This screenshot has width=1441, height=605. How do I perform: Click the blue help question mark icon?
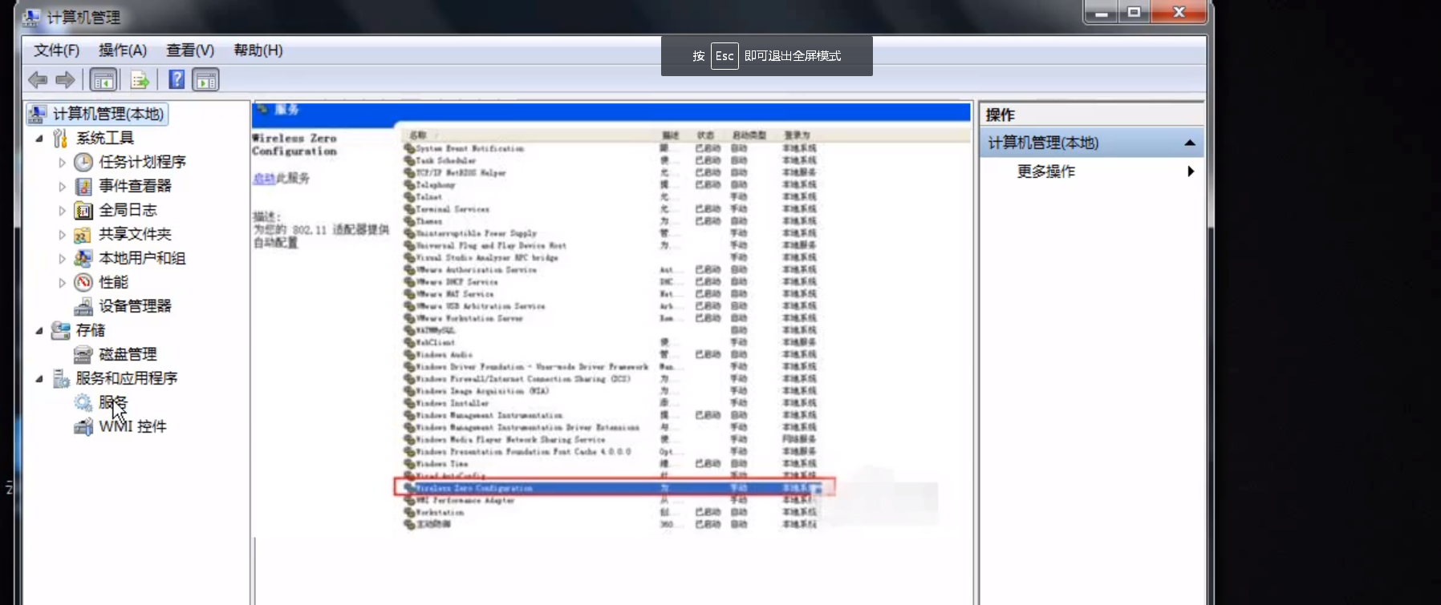177,80
